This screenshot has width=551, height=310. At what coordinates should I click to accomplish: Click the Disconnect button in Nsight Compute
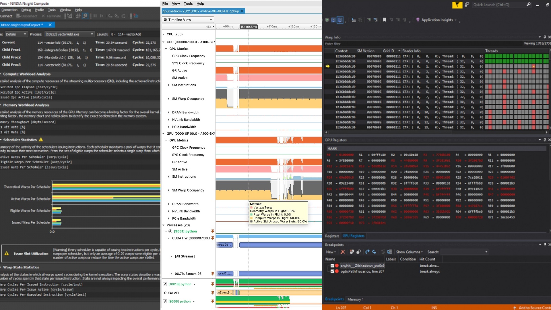click(x=27, y=16)
